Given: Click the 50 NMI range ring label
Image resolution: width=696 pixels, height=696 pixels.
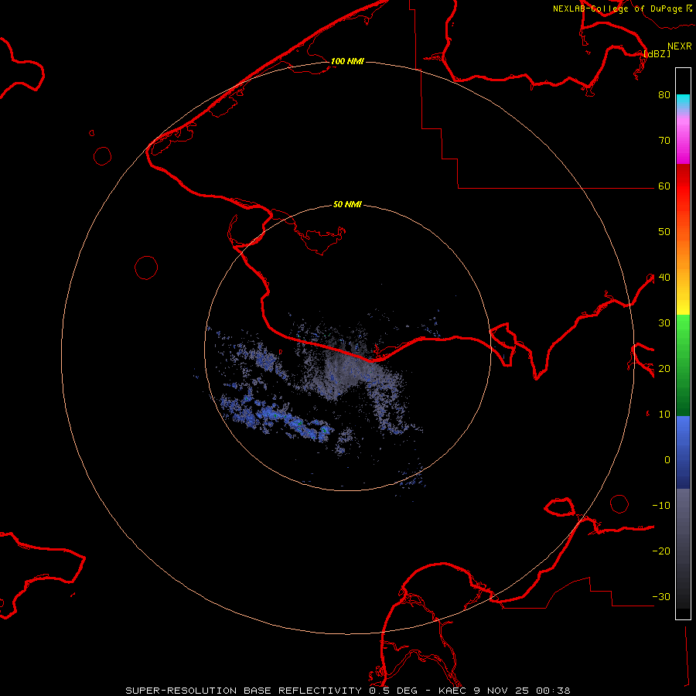Looking at the screenshot, I should [347, 204].
